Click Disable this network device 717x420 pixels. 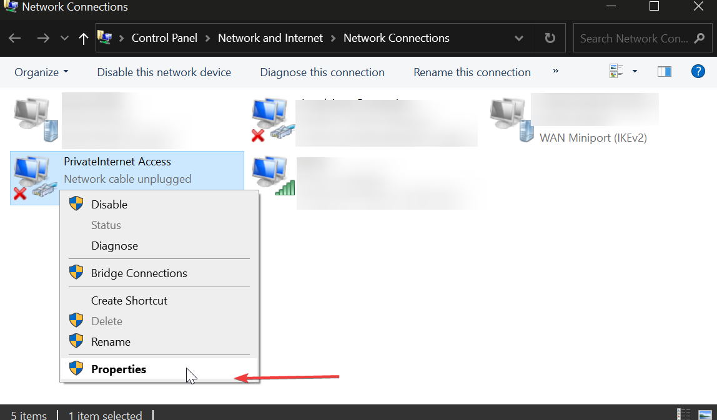click(164, 72)
